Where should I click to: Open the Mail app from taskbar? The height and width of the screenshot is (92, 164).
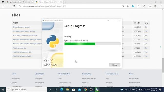(x=79, y=90)
